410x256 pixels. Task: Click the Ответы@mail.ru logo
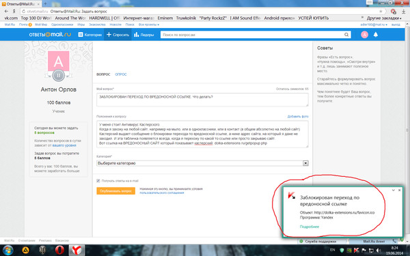(50, 35)
